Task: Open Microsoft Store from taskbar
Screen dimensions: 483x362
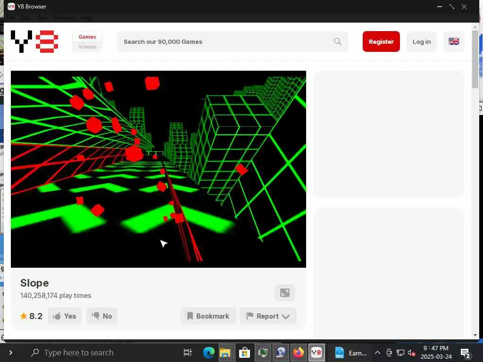Action: [x=244, y=353]
